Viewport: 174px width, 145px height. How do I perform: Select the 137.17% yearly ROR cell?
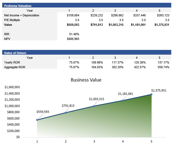[163, 62]
